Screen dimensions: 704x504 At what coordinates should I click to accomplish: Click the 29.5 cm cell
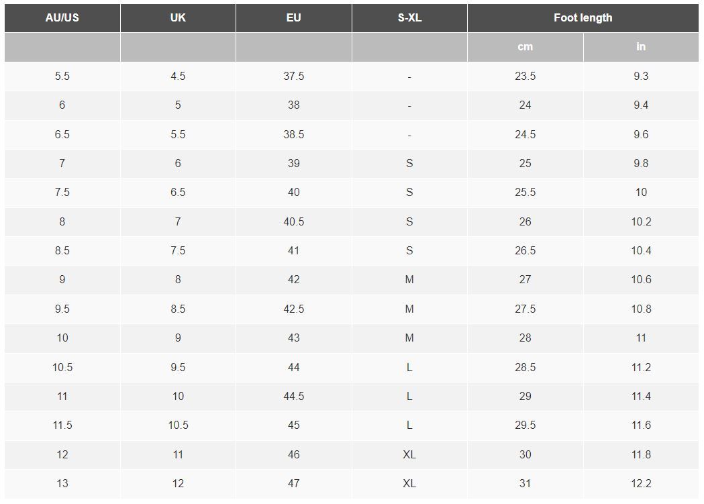point(525,425)
